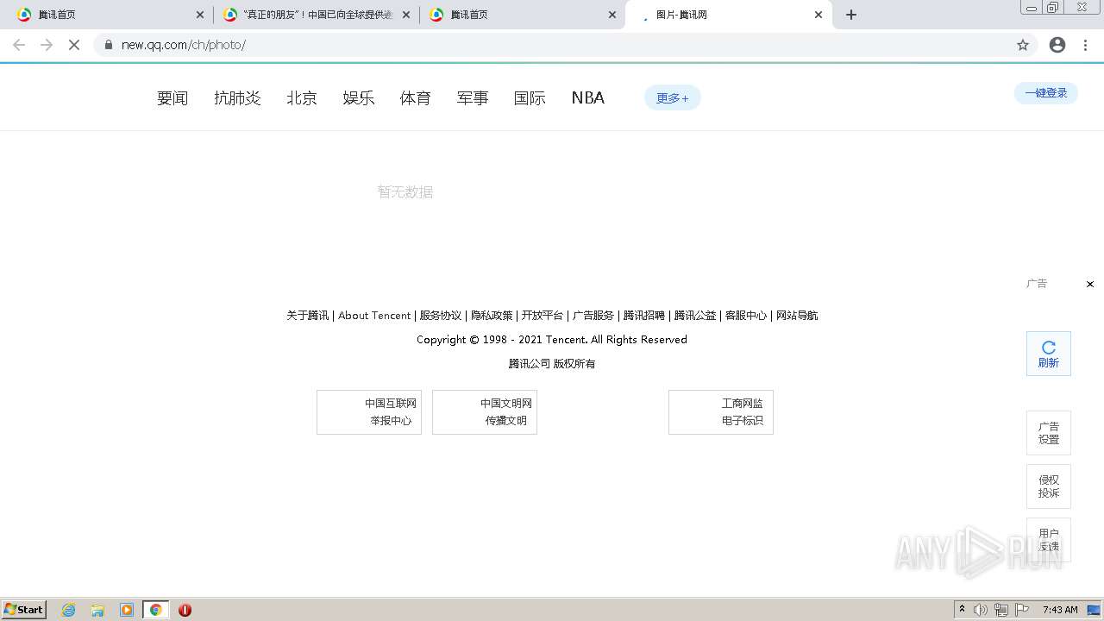Bookmark this page with the star icon

[1023, 45]
